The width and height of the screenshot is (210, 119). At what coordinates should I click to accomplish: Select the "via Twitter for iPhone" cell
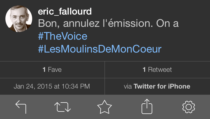pyautogui.click(x=157, y=86)
